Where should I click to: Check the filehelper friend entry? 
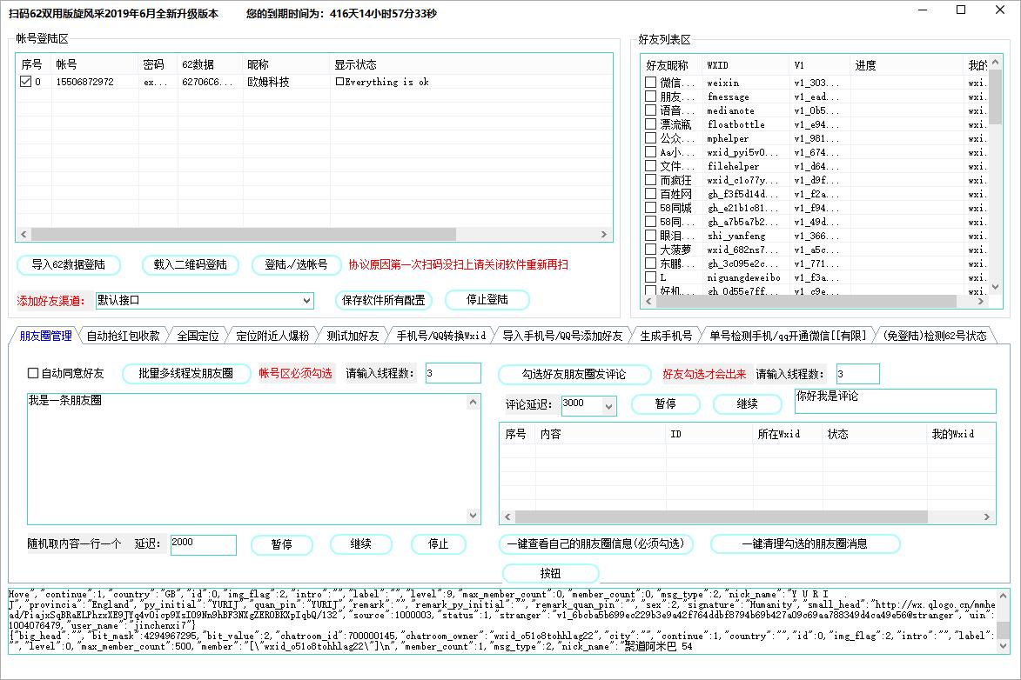click(648, 165)
